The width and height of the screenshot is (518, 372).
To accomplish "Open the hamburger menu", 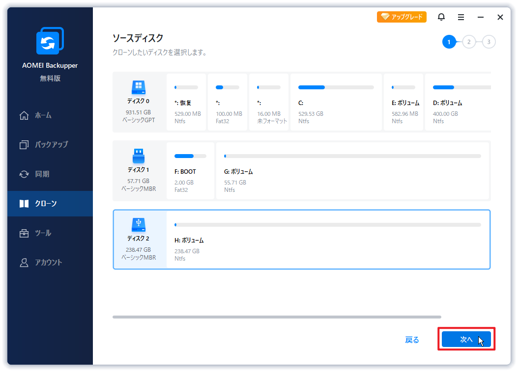I will [x=460, y=17].
